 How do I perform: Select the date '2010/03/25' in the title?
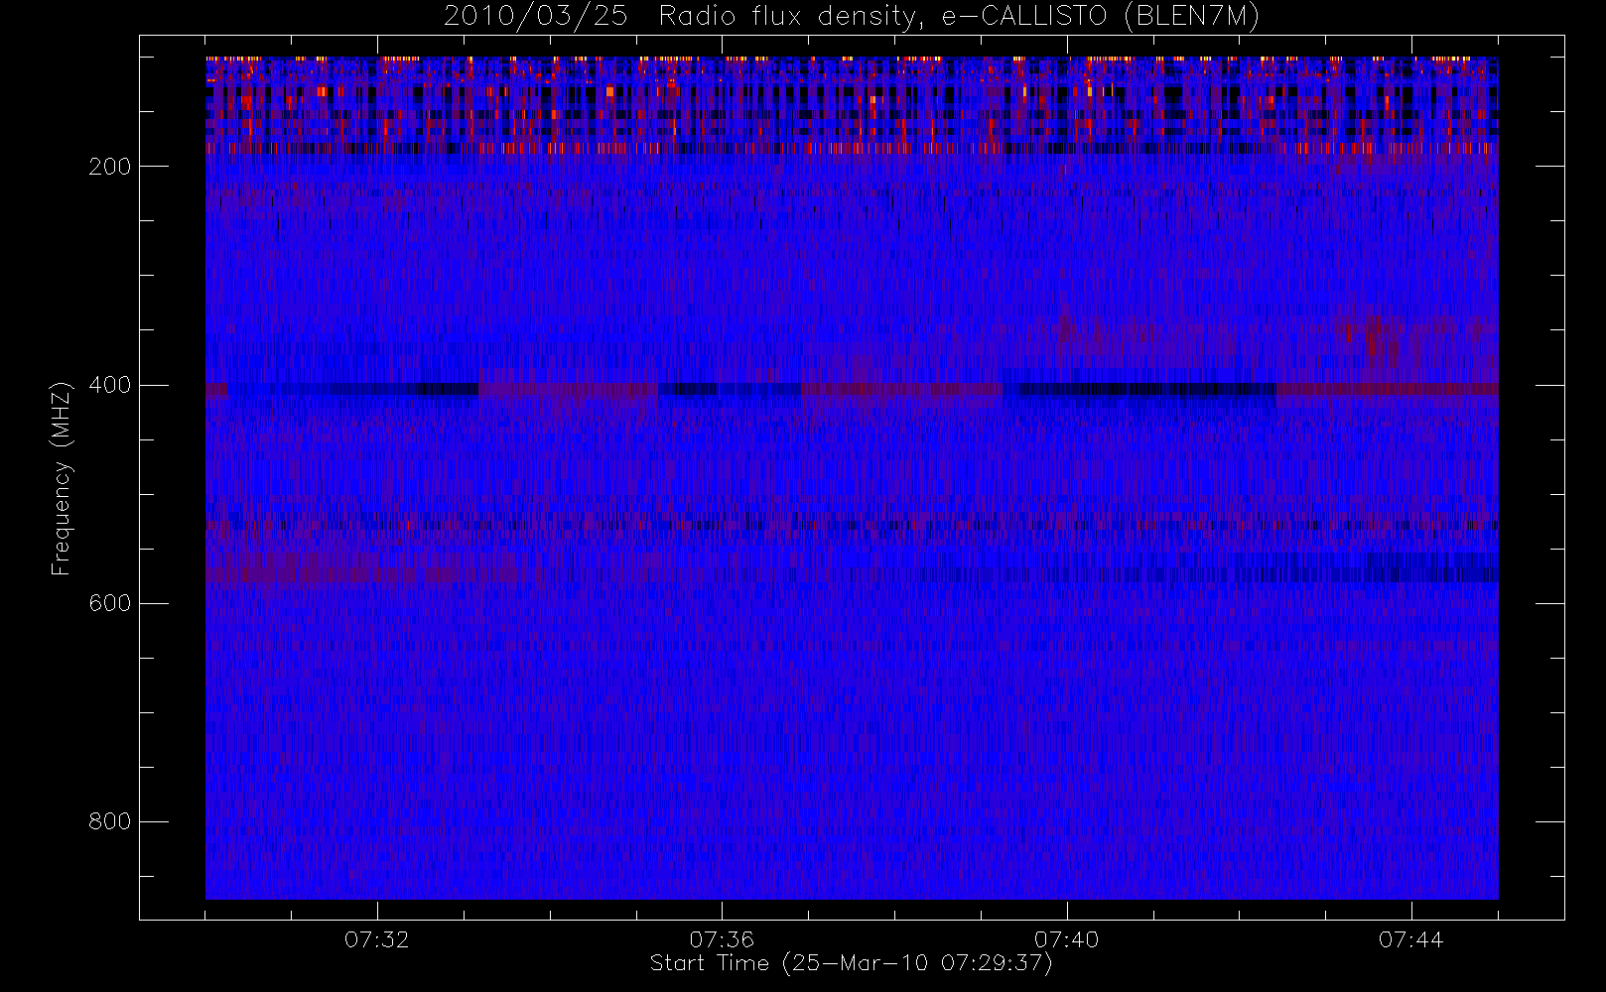click(535, 17)
